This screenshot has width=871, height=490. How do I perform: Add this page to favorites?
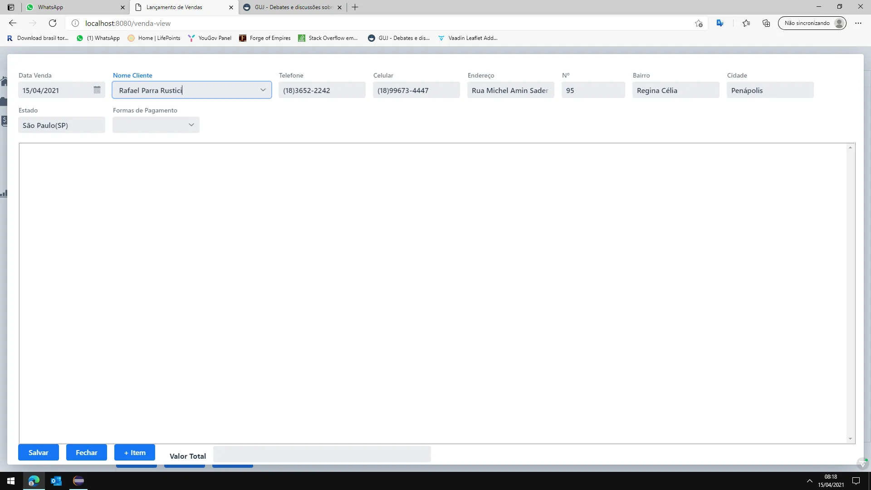coord(699,23)
